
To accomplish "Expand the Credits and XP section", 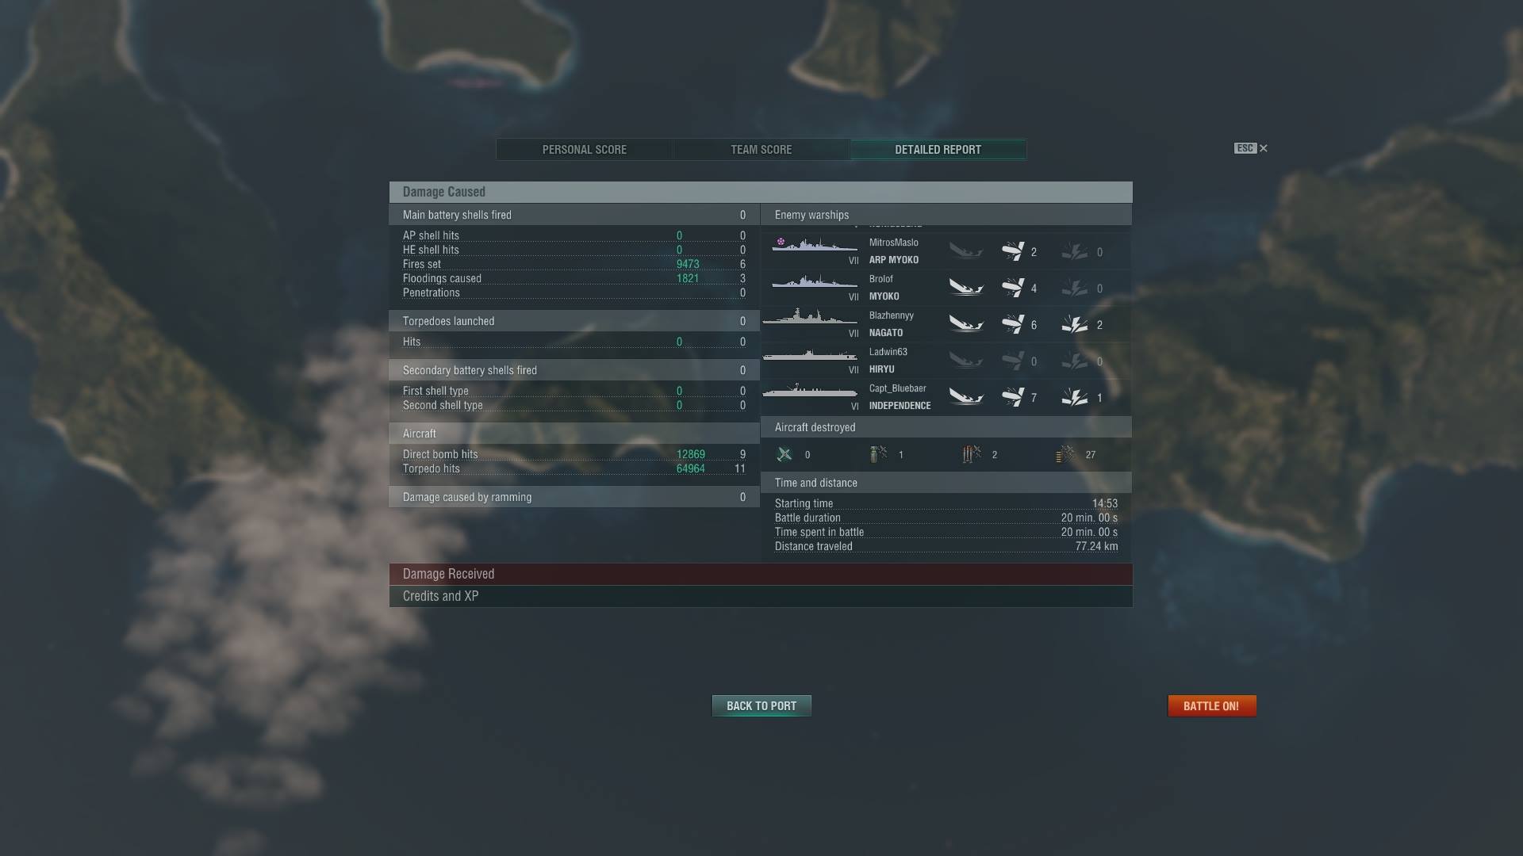I will tap(761, 596).
